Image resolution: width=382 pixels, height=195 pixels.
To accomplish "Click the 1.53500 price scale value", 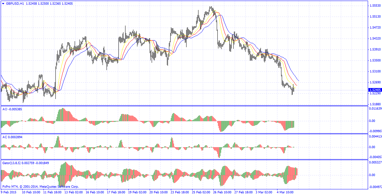I will 375,60.
